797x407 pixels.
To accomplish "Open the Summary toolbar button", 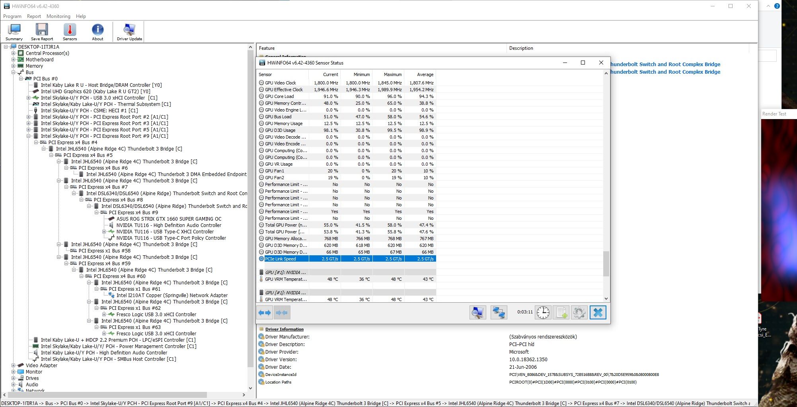I will tap(14, 32).
